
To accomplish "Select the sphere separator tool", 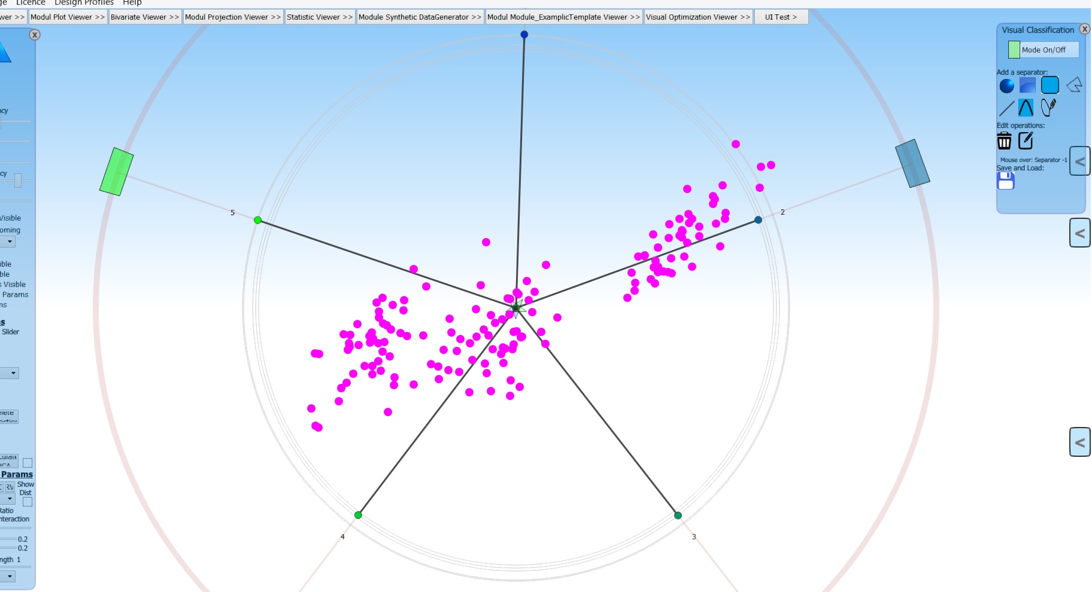I will tap(1007, 86).
